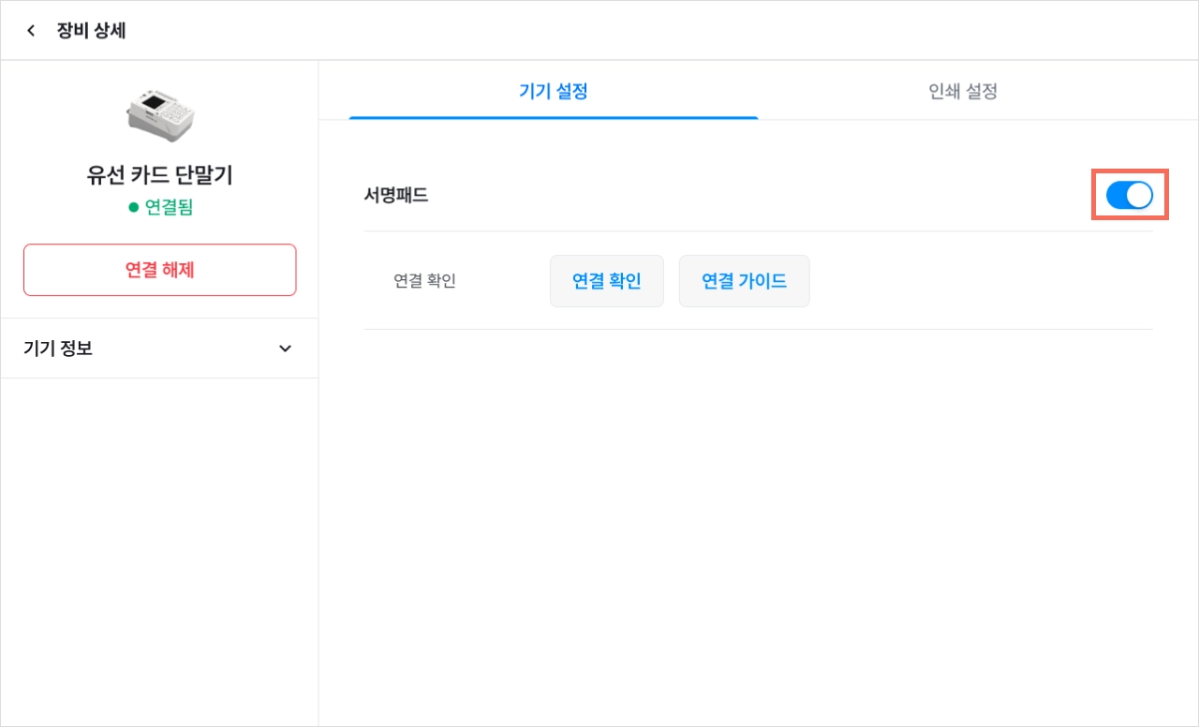Open the 연결 가이드 button
The width and height of the screenshot is (1199, 727).
(x=745, y=281)
